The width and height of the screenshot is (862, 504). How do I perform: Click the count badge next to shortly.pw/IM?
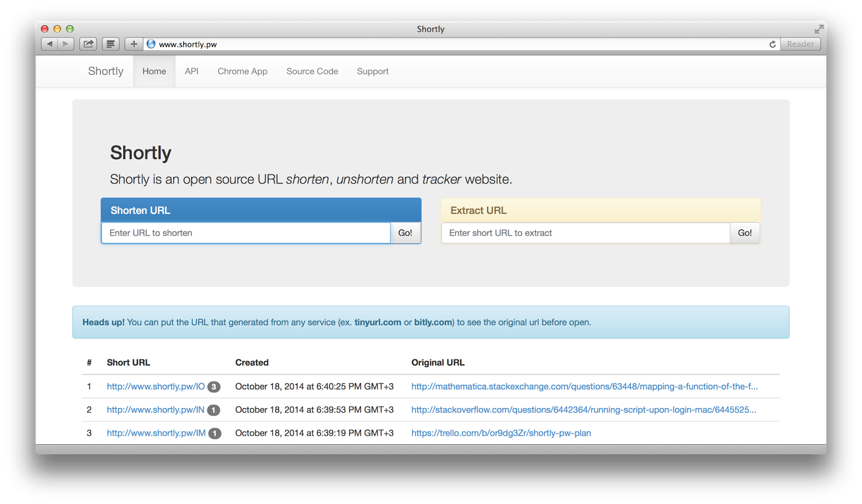click(x=214, y=433)
